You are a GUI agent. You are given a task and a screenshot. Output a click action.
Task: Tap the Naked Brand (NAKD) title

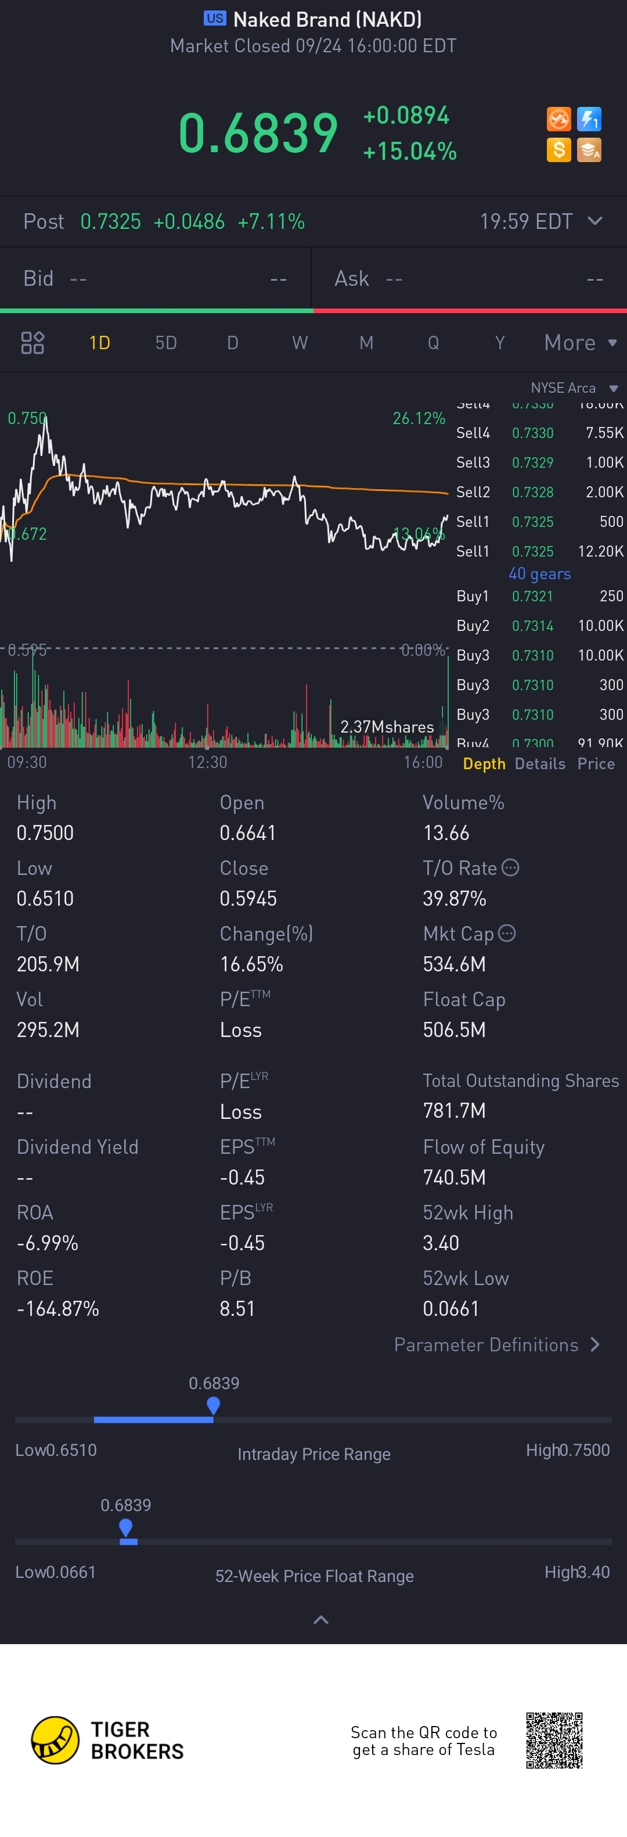pos(328,19)
